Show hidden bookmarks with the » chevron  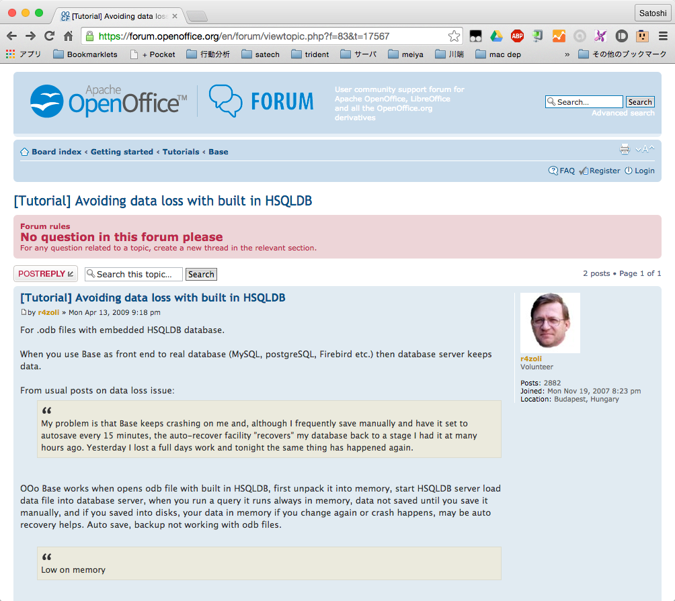[x=567, y=54]
